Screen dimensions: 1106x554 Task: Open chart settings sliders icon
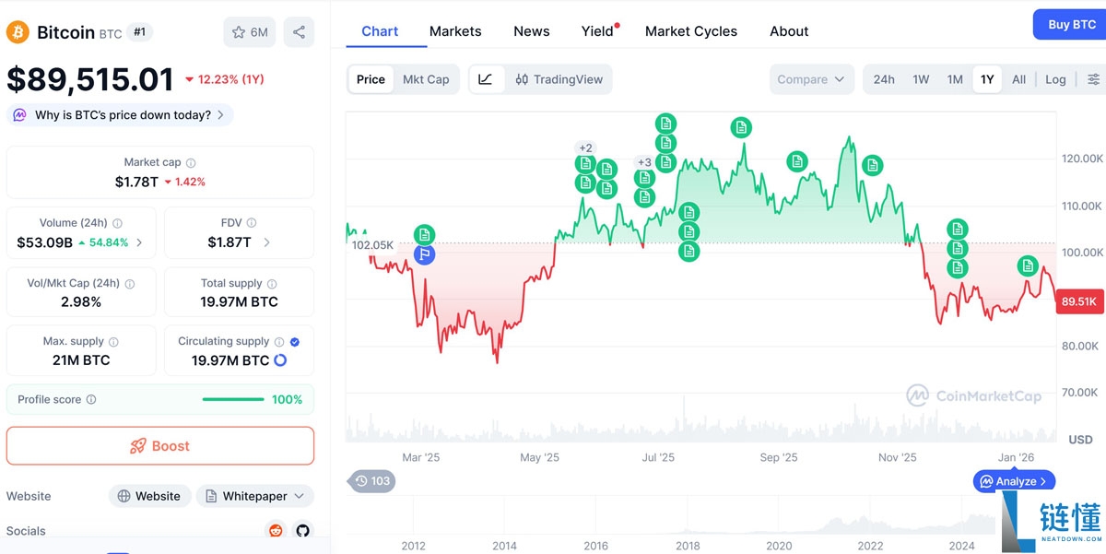coord(1093,79)
